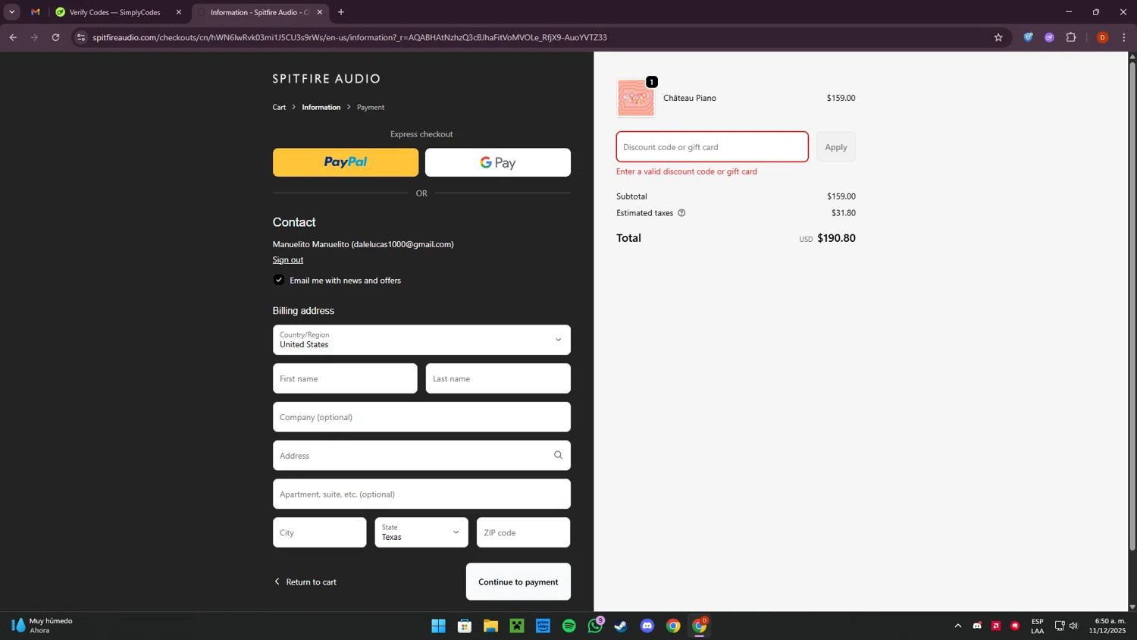Click the site information icon in address bar

[x=81, y=37]
